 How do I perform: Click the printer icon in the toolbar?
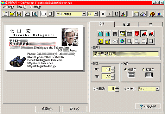28,14
